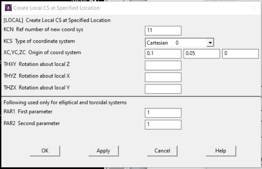Click the ZC origin field containing 0
Viewport: 262px width, 169px height.
pos(240,54)
